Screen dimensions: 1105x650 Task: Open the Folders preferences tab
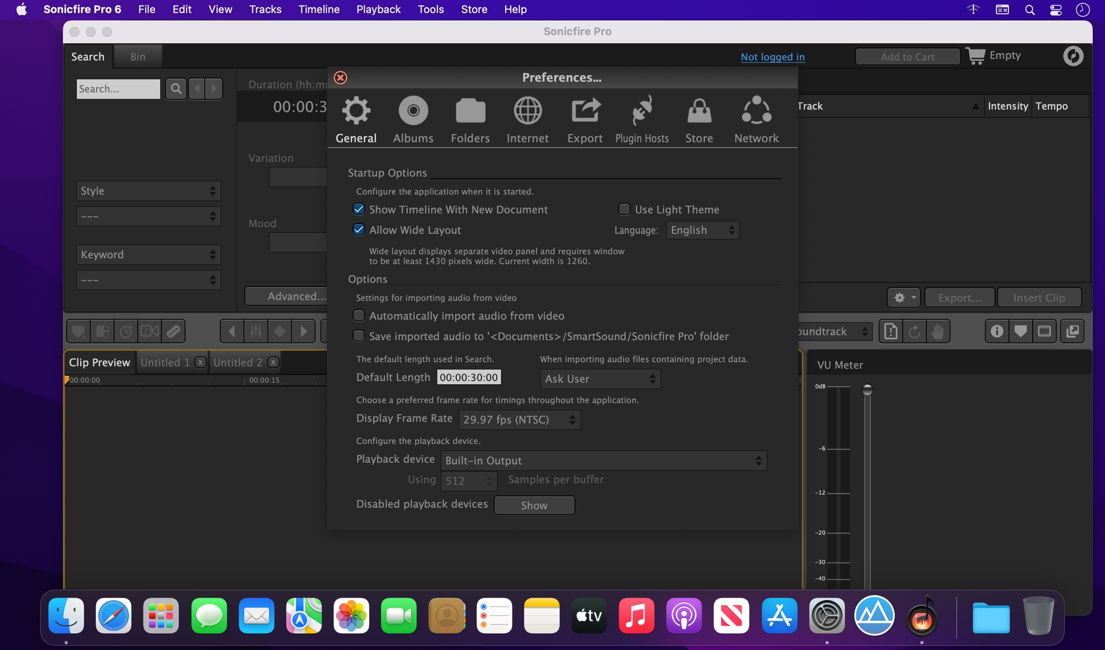pos(470,120)
